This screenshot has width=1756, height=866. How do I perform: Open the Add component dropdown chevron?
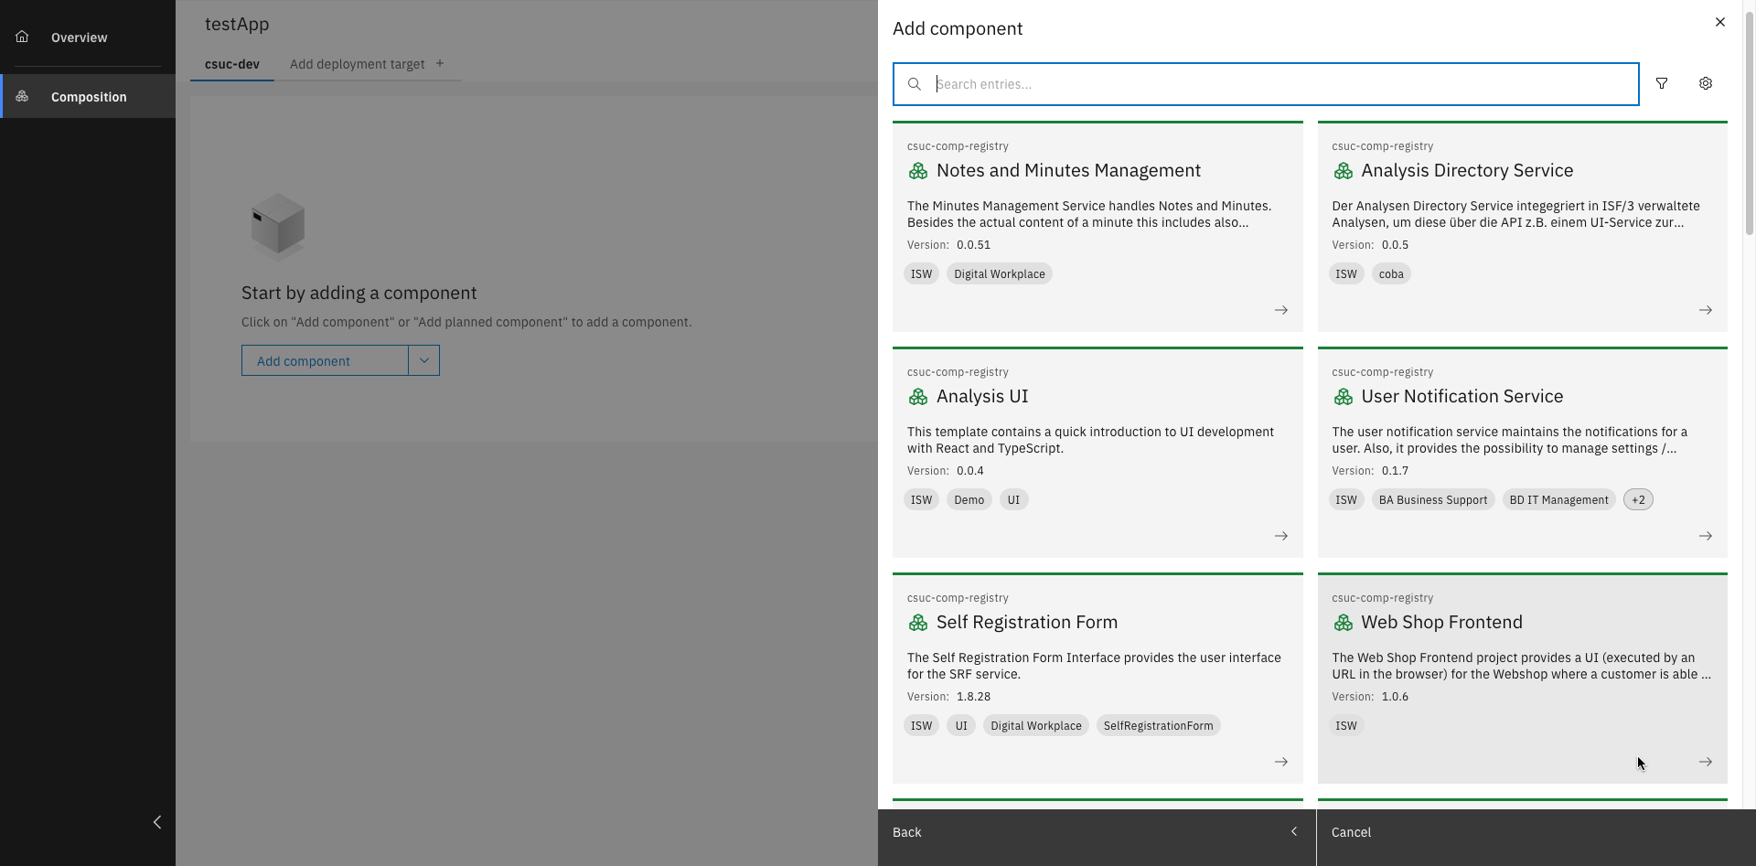click(423, 360)
